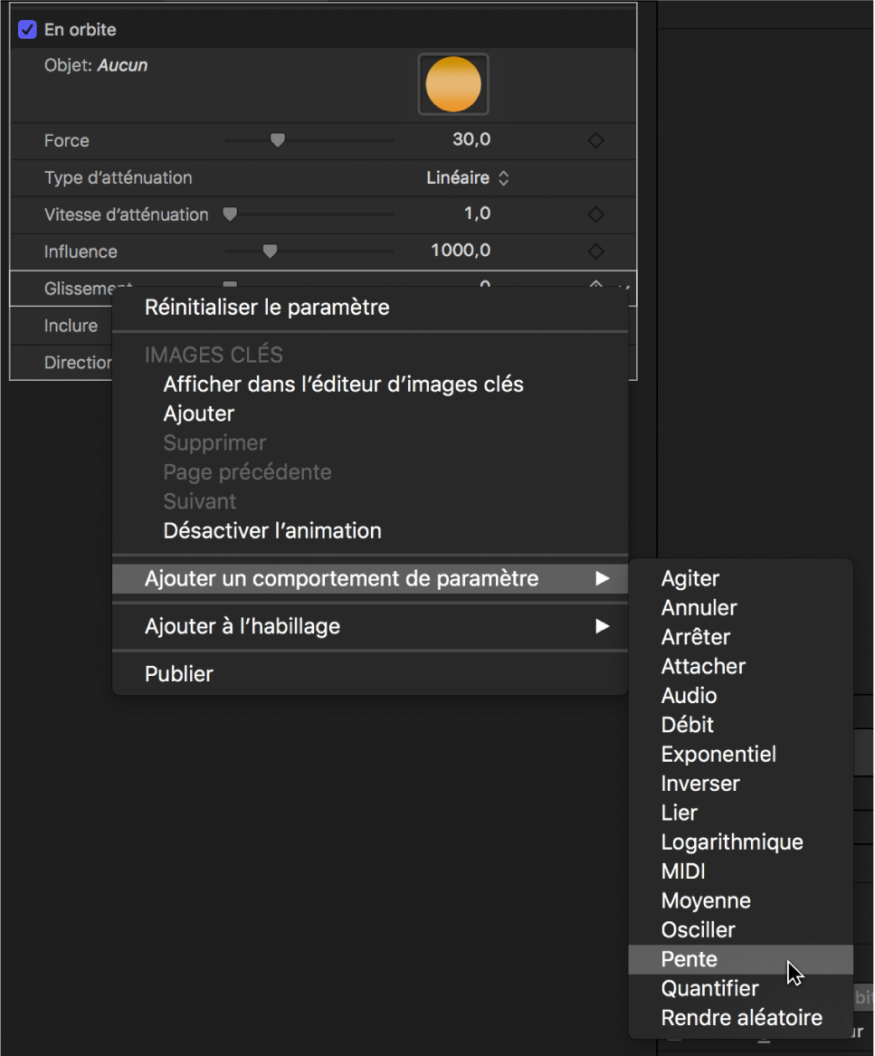Pick the Agiter parameter behavior
Image resolution: width=875 pixels, height=1056 pixels.
690,579
